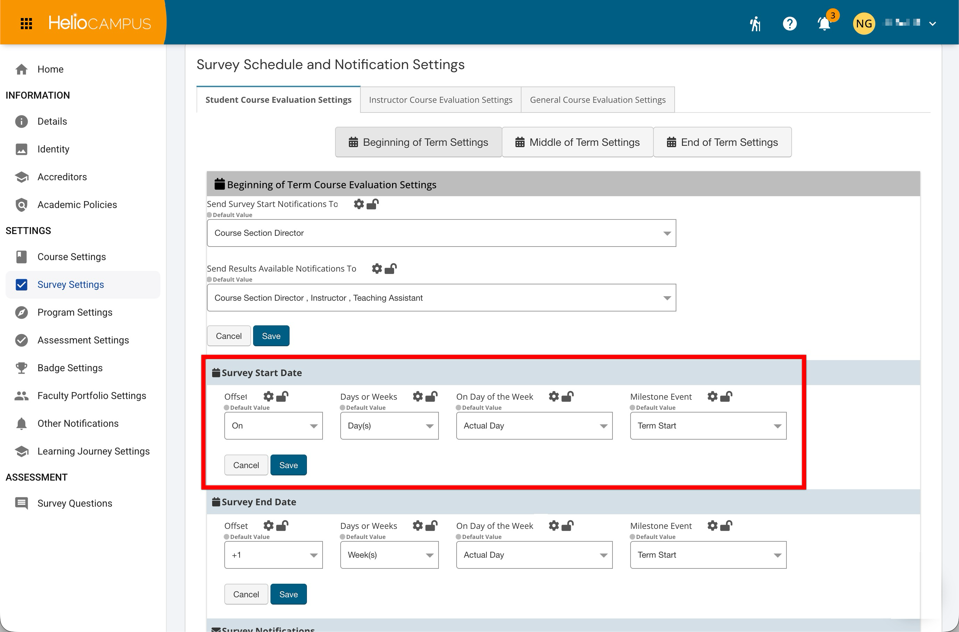Switch to General Course Evaluation Settings tab
The width and height of the screenshot is (959, 632).
pyautogui.click(x=598, y=100)
